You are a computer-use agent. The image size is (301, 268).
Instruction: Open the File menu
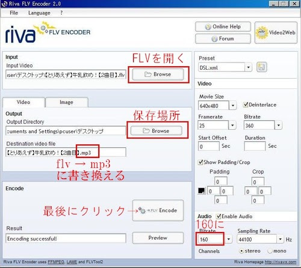(14, 13)
